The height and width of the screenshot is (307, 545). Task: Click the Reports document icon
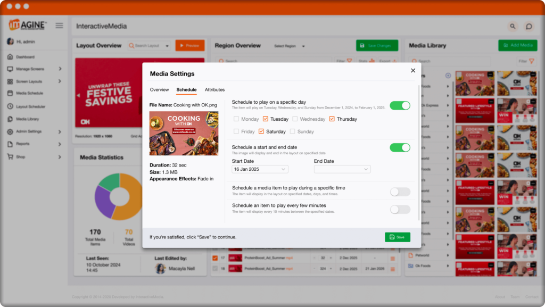(10, 144)
